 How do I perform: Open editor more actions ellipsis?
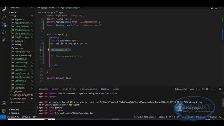pos(220,8)
